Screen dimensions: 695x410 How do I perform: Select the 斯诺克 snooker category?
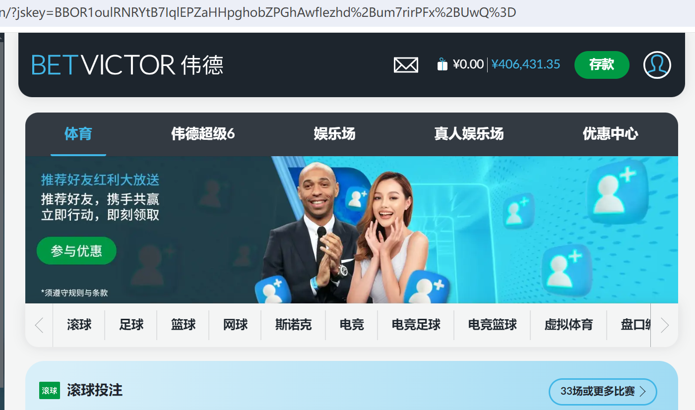[x=293, y=325]
